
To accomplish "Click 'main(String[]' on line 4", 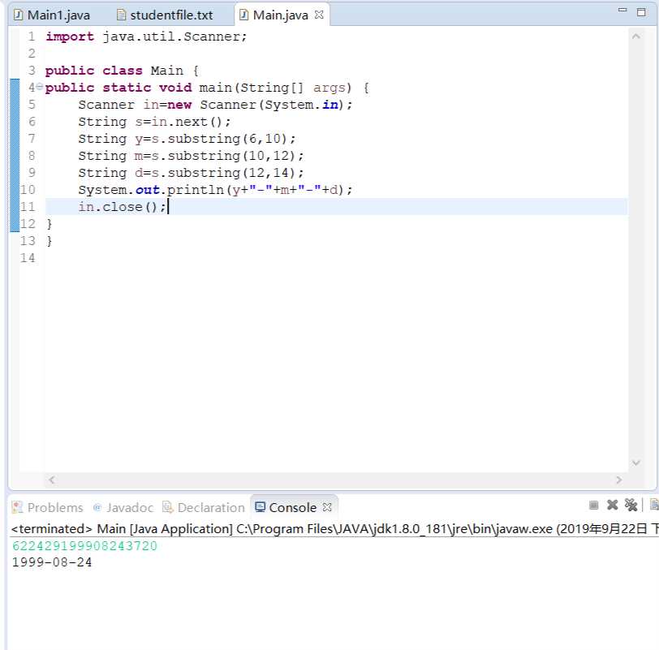I will pos(251,88).
